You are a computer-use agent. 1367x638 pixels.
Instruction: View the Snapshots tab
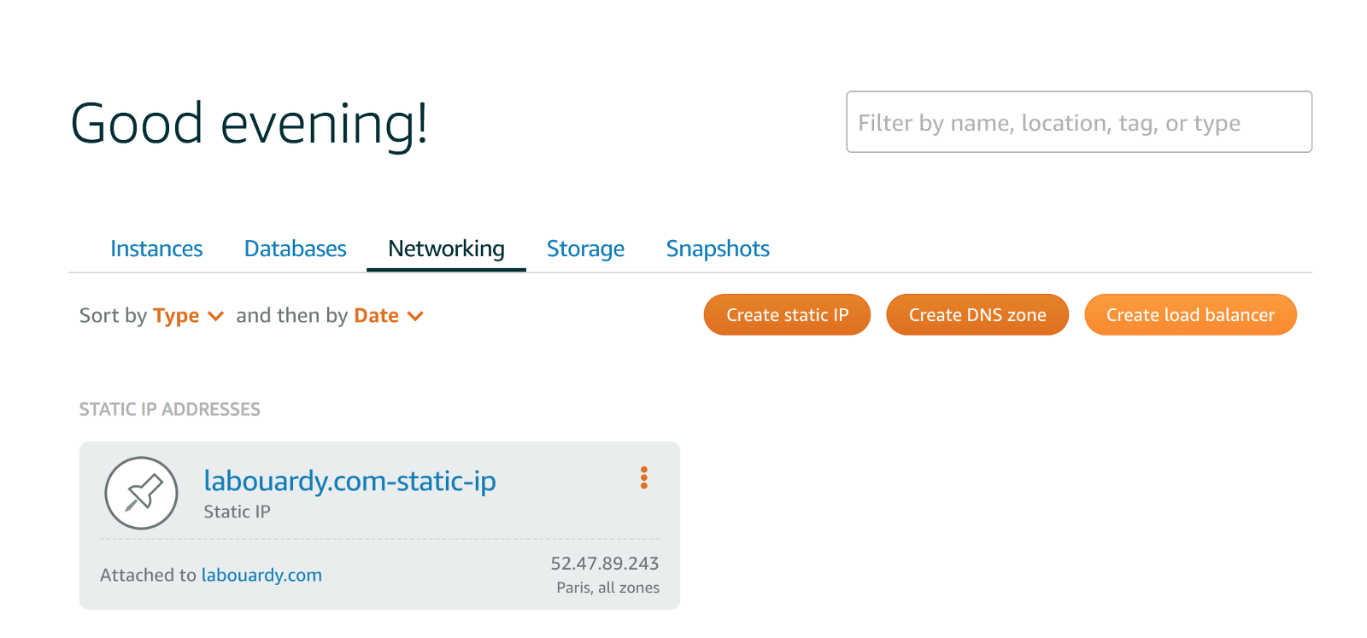[x=718, y=249]
